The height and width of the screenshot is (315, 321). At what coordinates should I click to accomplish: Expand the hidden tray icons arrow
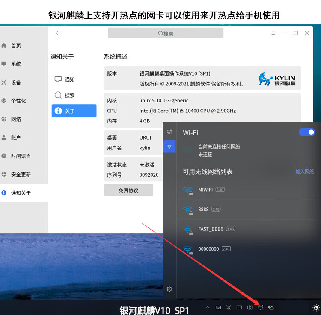208,307
